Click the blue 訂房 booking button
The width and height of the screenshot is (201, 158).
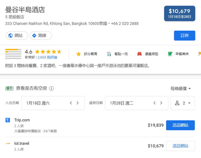click(185, 36)
